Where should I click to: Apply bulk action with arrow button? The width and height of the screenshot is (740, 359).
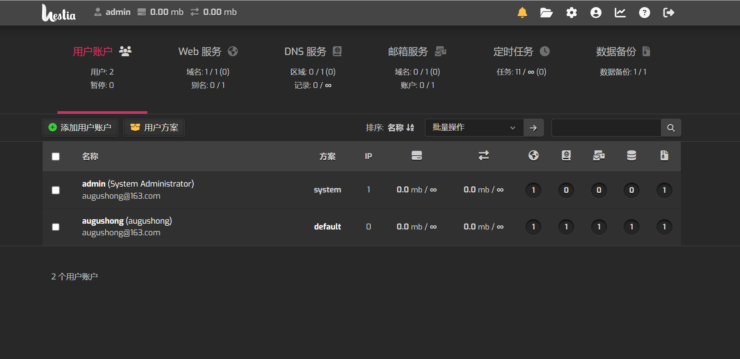[x=533, y=128]
